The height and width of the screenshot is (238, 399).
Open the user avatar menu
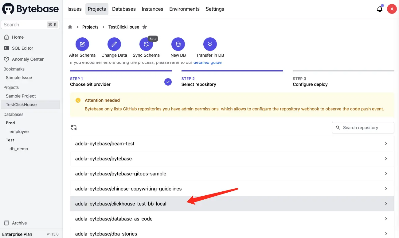click(x=392, y=9)
